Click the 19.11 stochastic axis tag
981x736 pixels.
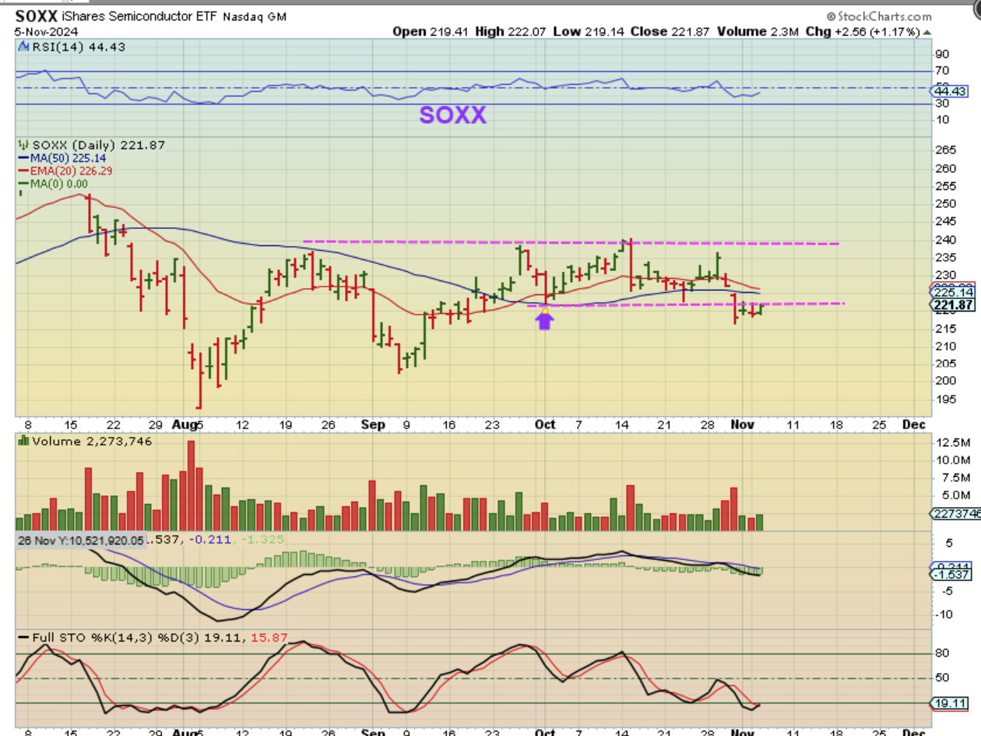[950, 703]
